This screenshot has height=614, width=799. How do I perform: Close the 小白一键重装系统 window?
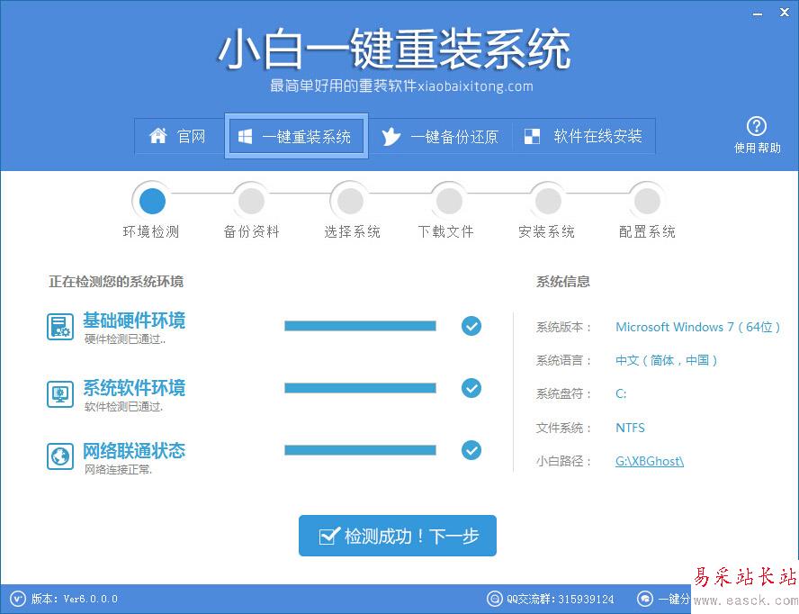tap(785, 13)
